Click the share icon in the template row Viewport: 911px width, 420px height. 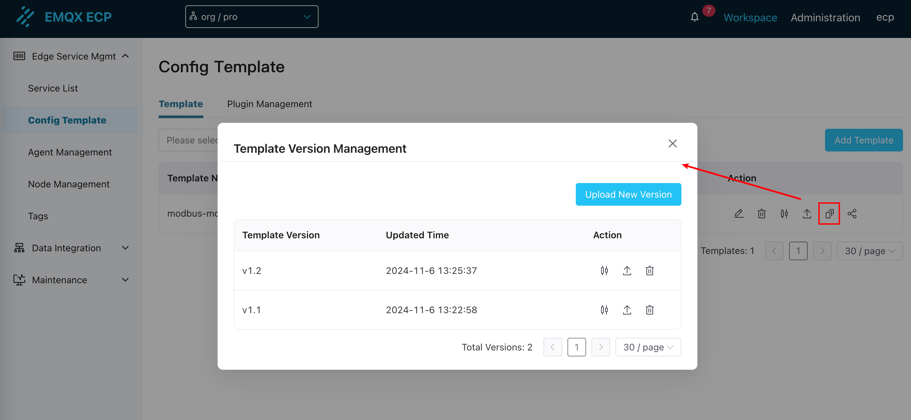(852, 213)
